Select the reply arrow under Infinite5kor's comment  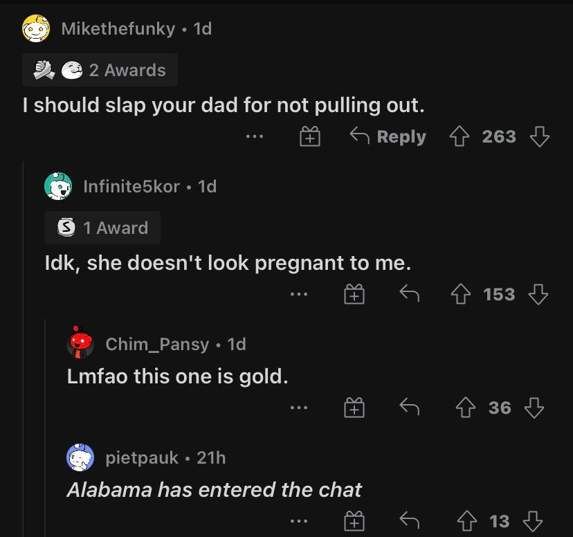point(409,293)
